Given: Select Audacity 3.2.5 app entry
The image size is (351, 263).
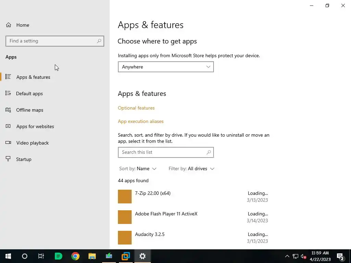Looking at the screenshot, I should click(x=193, y=238).
